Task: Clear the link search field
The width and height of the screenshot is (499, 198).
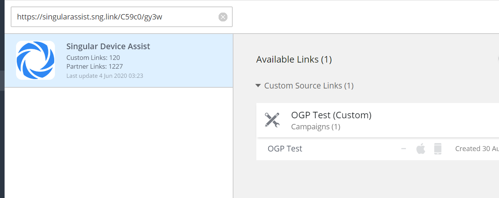Action: point(223,17)
